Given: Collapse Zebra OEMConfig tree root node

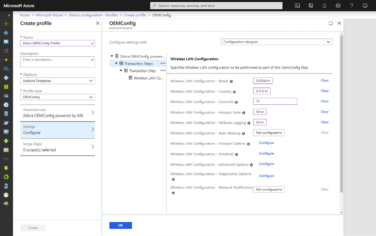Looking at the screenshot, I should (112, 56).
